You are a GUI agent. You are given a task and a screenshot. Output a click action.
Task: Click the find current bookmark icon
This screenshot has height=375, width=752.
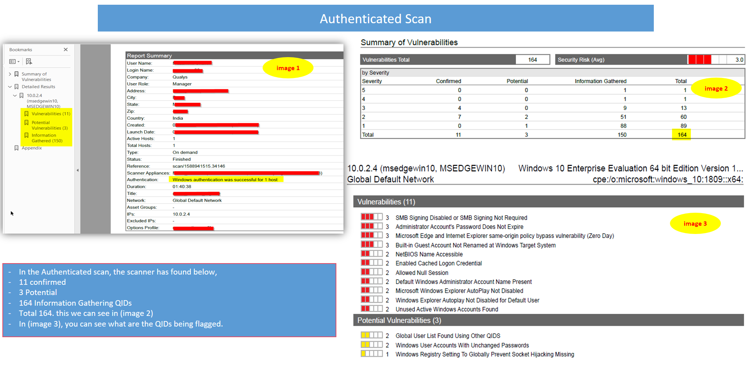[29, 61]
